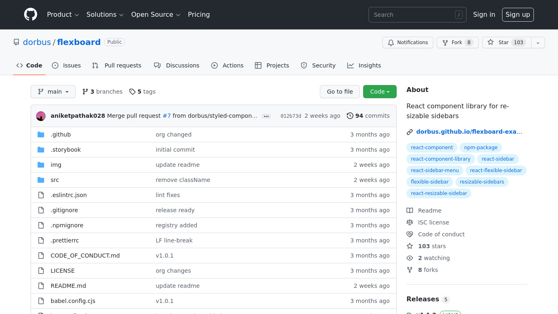
Task: Open the main branch selector
Action: [x=53, y=92]
